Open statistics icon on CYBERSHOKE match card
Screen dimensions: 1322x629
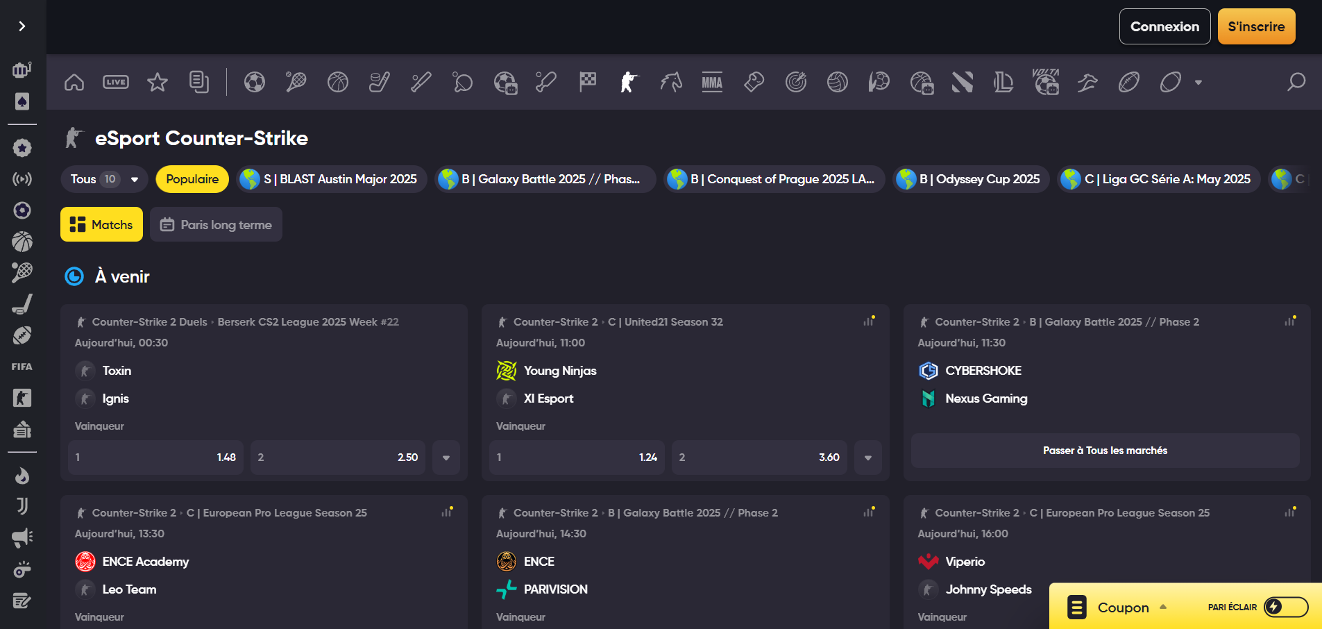1290,321
